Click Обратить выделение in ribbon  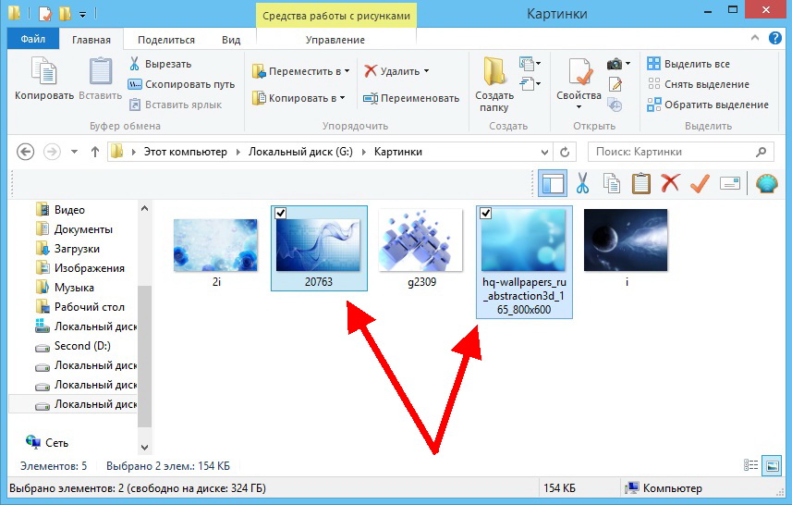coord(708,105)
